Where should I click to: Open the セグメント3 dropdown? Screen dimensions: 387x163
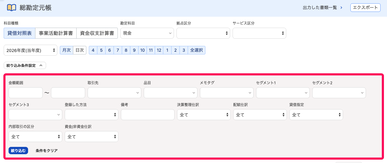click(35, 115)
